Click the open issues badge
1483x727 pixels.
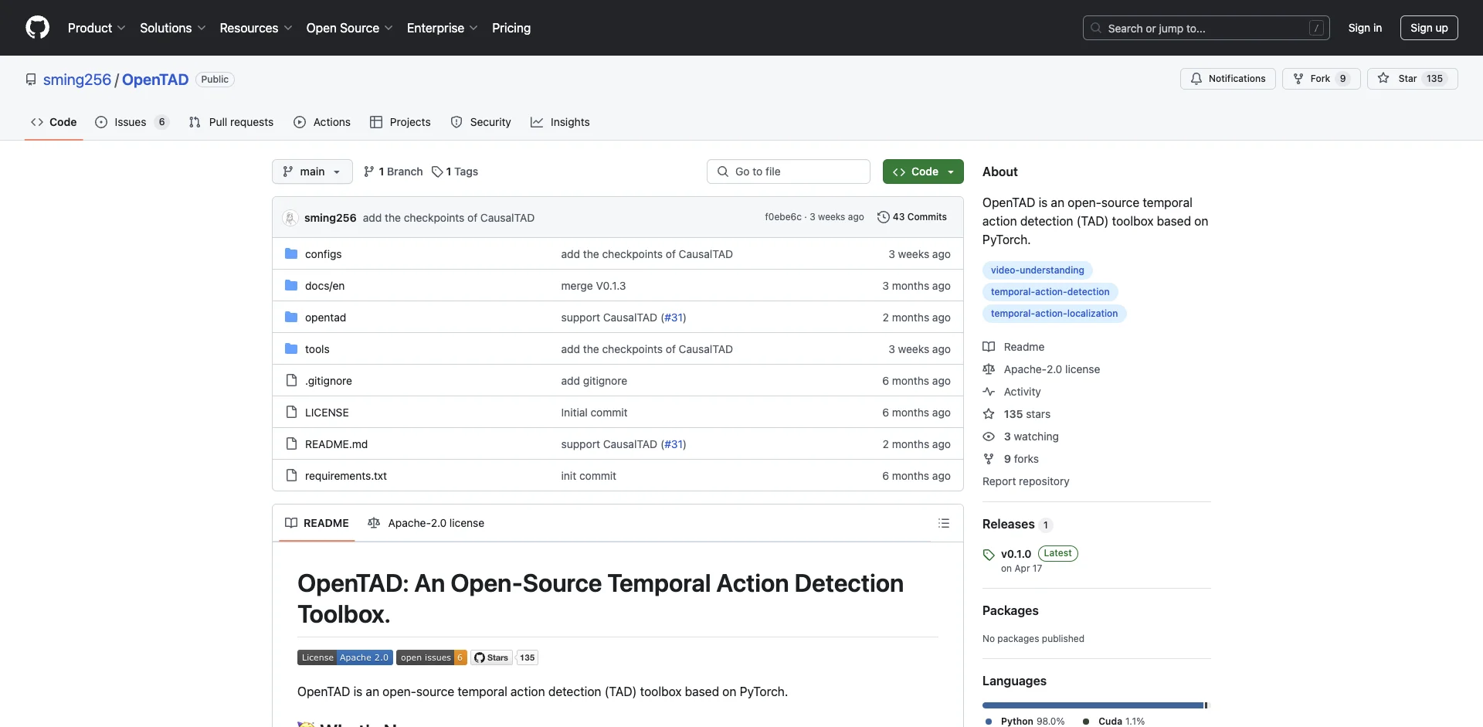point(432,657)
